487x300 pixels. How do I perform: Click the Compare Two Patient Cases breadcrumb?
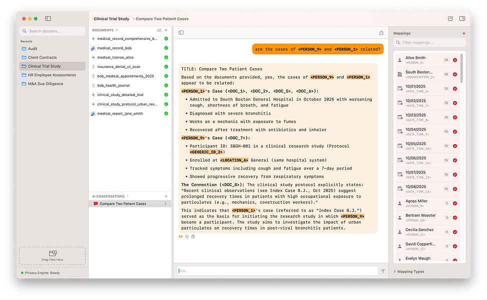(162, 19)
